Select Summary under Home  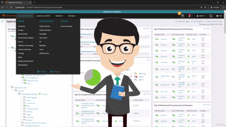pyautogui.click(x=22, y=26)
